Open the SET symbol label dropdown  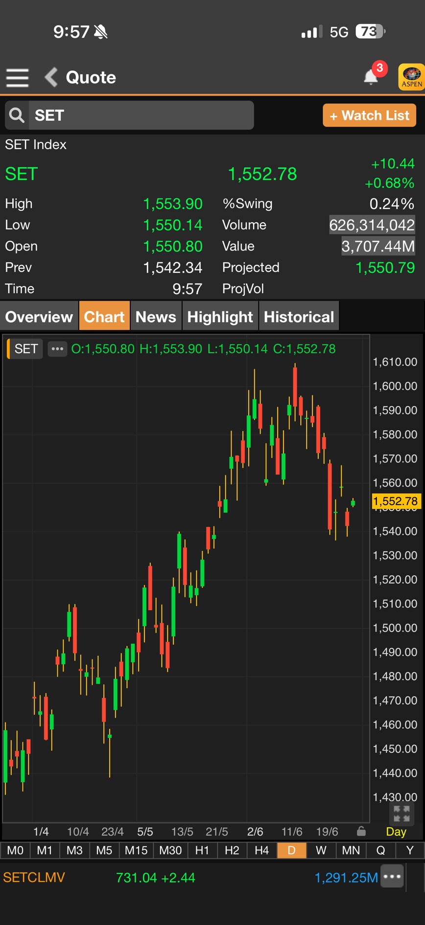tap(25, 349)
